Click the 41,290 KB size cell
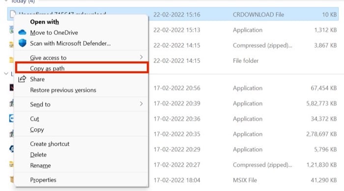Image resolution: width=344 pixels, height=191 pixels. pyautogui.click(x=324, y=180)
